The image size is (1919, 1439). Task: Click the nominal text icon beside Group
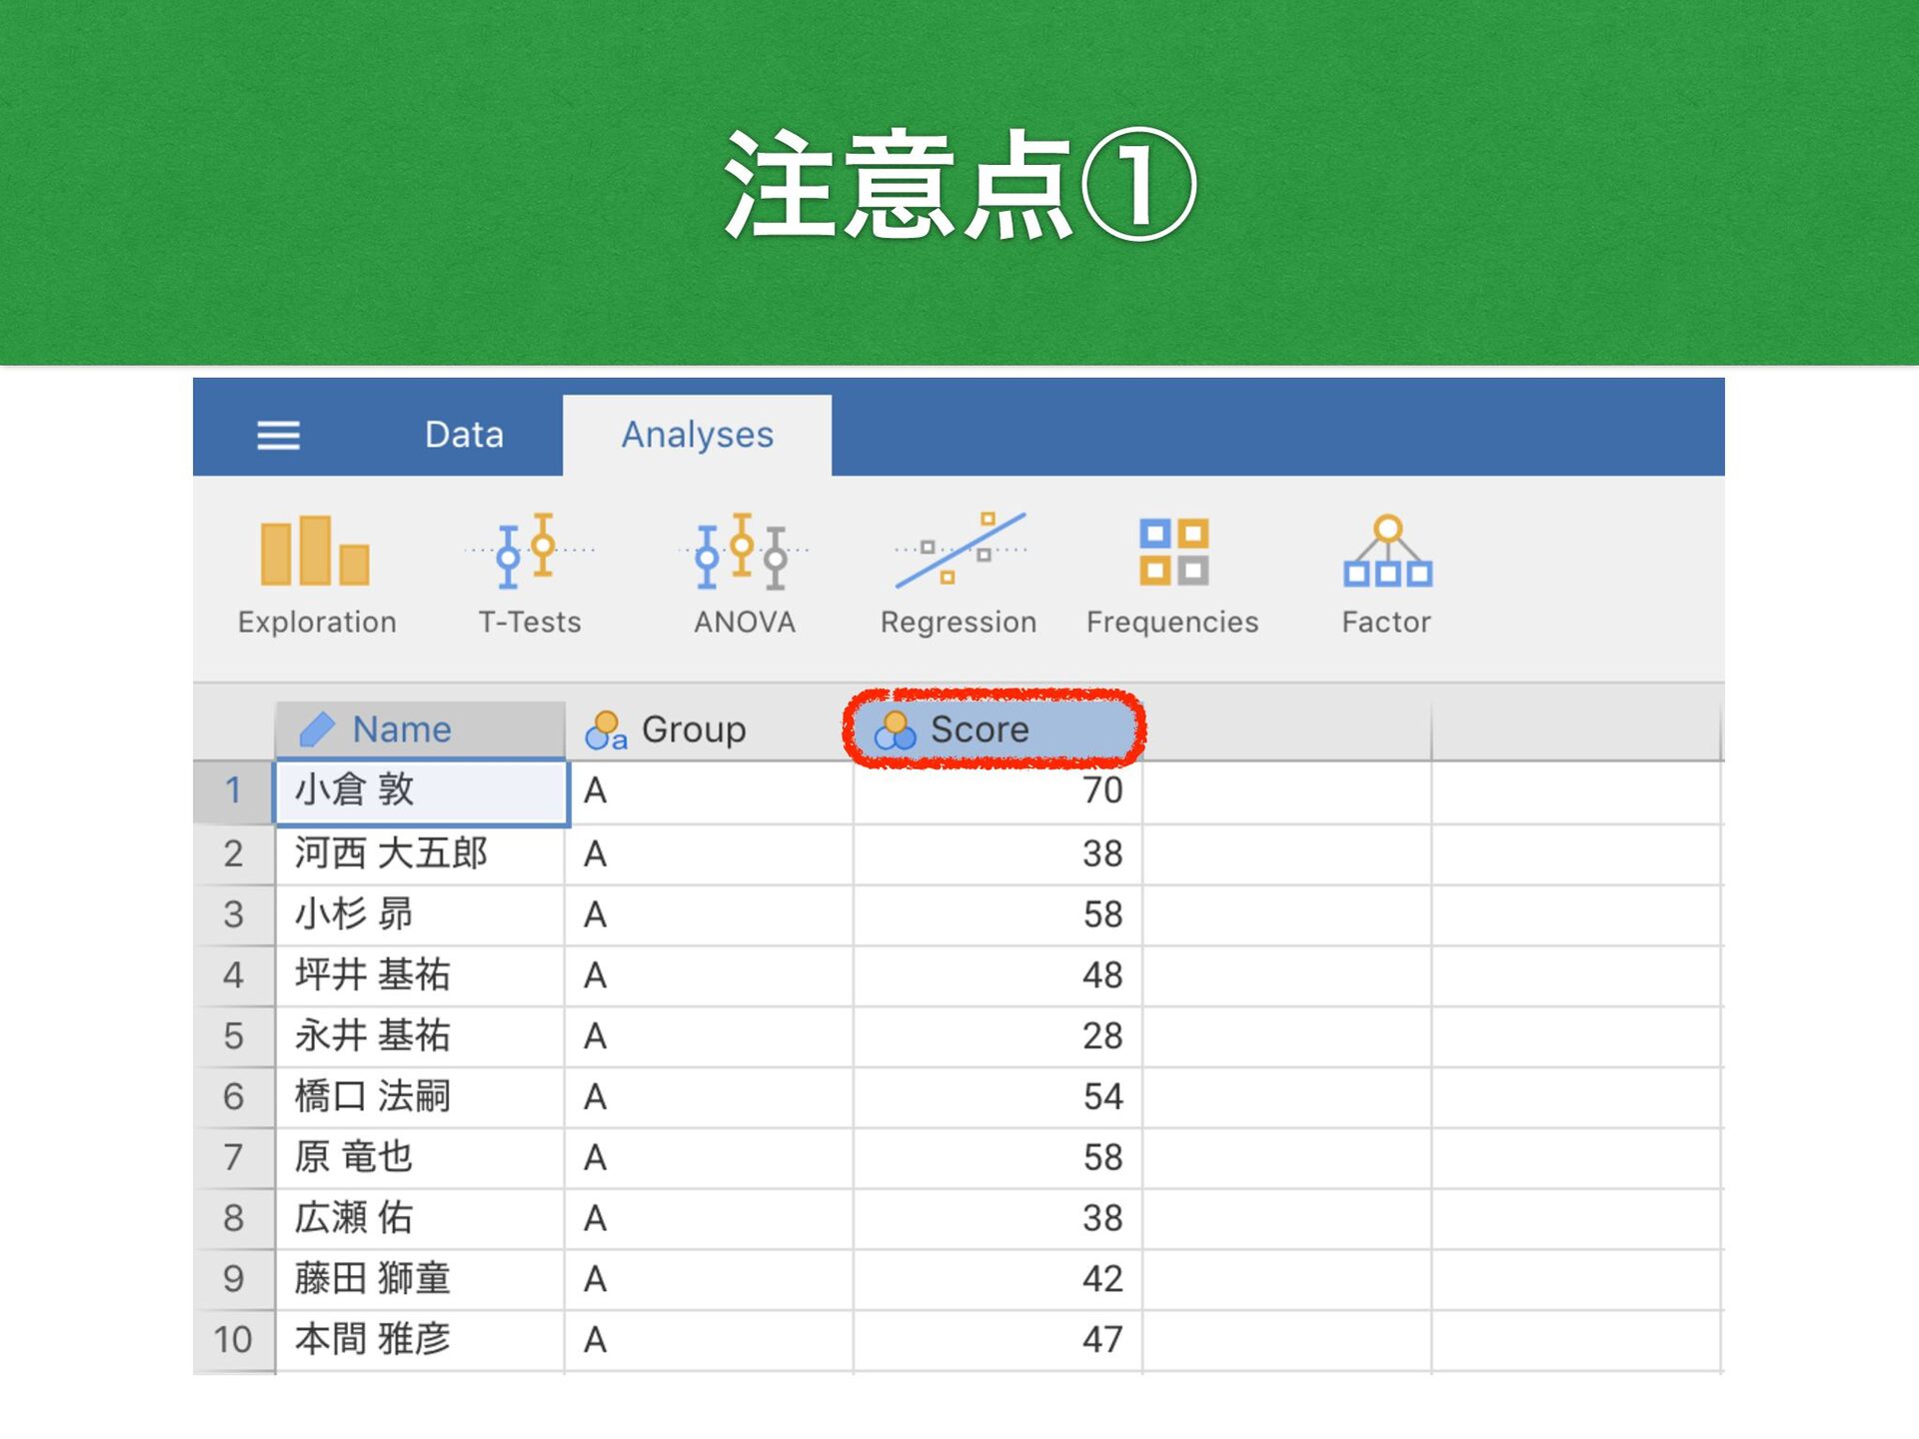pos(606,730)
